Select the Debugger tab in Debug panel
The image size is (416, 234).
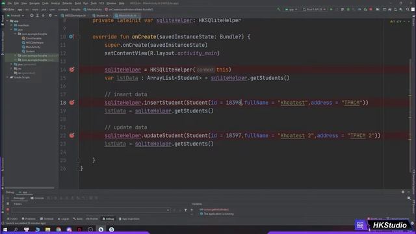tap(19, 198)
